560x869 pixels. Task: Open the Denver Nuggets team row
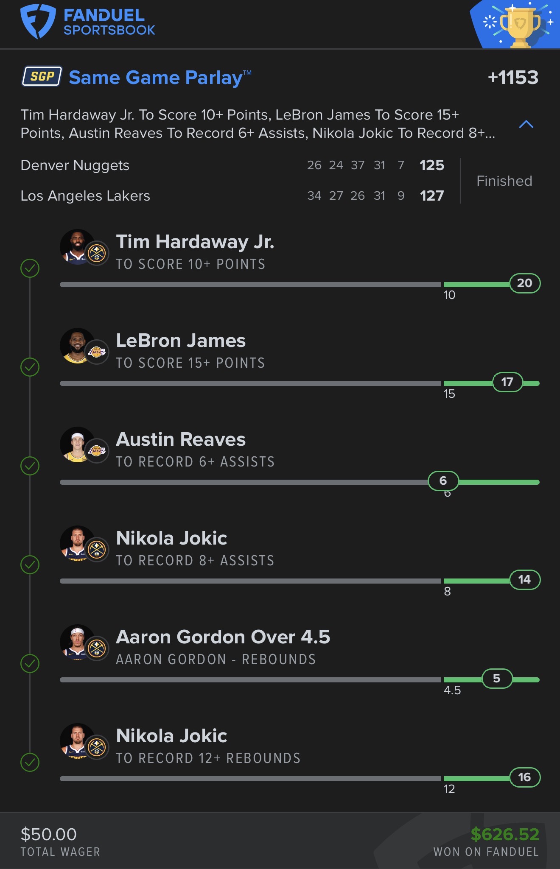tap(75, 165)
